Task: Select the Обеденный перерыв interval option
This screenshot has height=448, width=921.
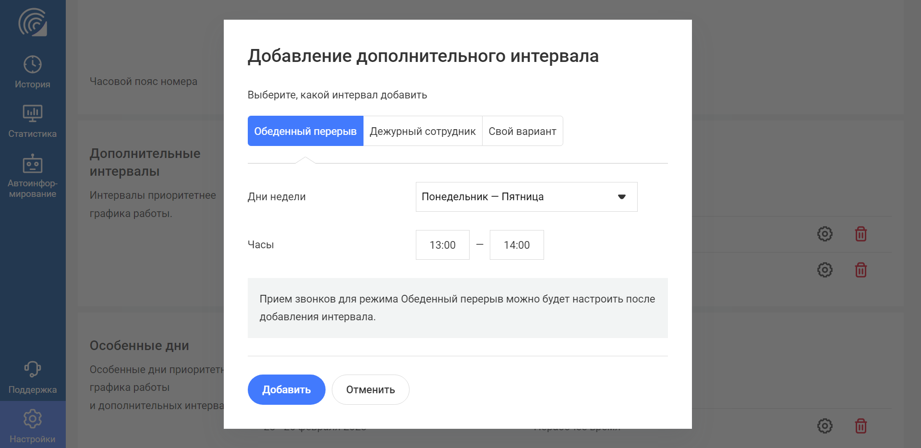Action: [305, 131]
